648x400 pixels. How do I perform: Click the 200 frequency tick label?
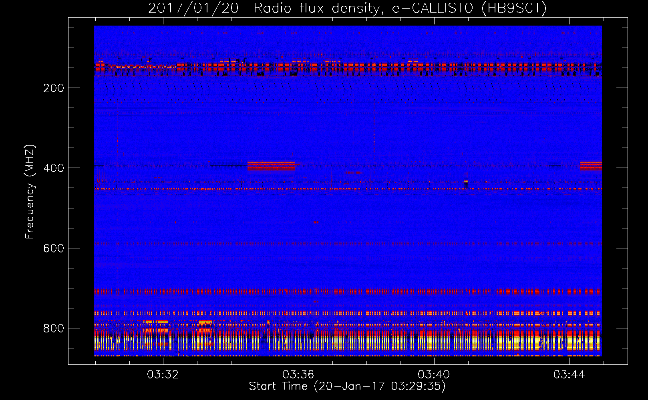click(x=54, y=88)
